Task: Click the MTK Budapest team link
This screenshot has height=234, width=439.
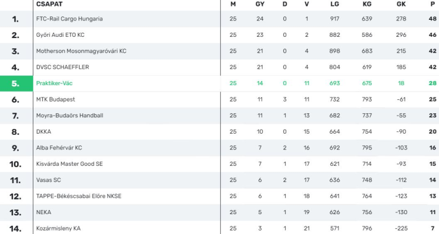Action: click(56, 99)
